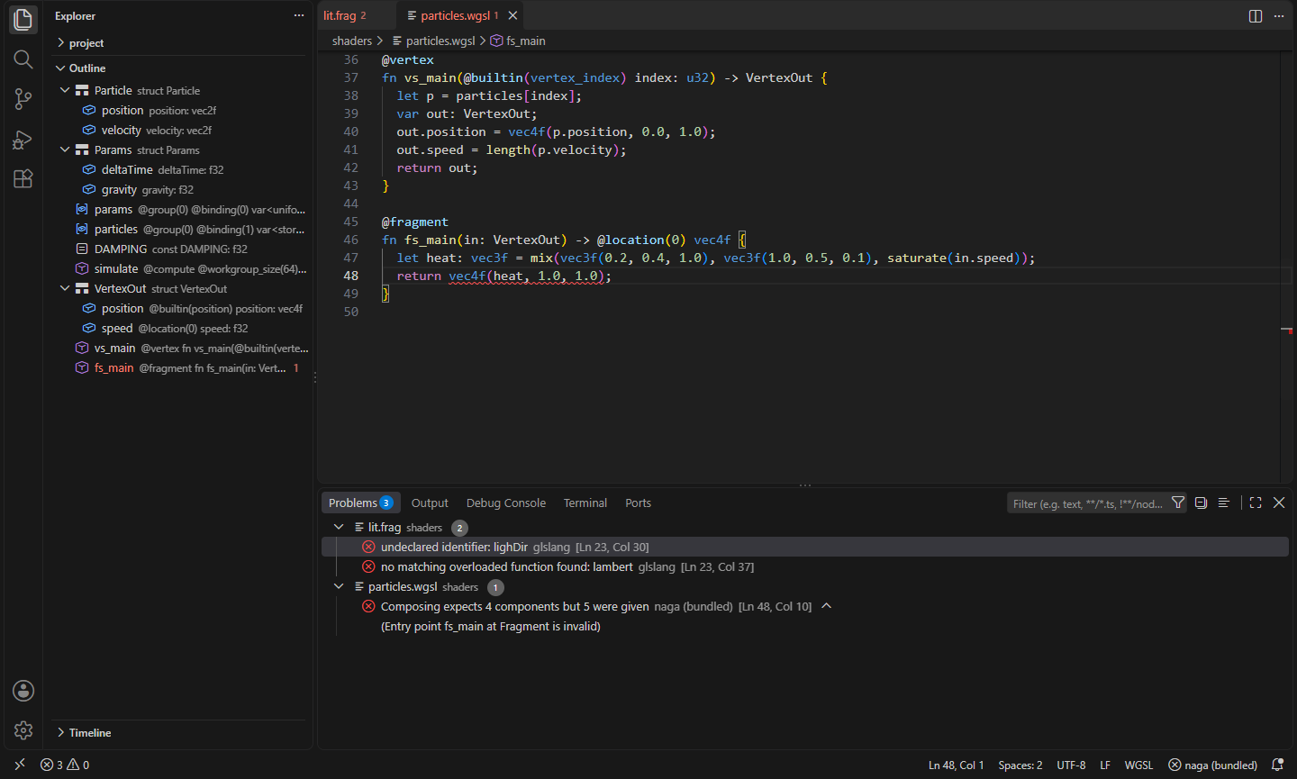Open the Explorer view in activity bar

(23, 19)
